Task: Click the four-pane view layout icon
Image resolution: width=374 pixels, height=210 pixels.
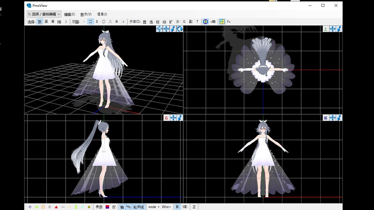Action: [x=222, y=22]
